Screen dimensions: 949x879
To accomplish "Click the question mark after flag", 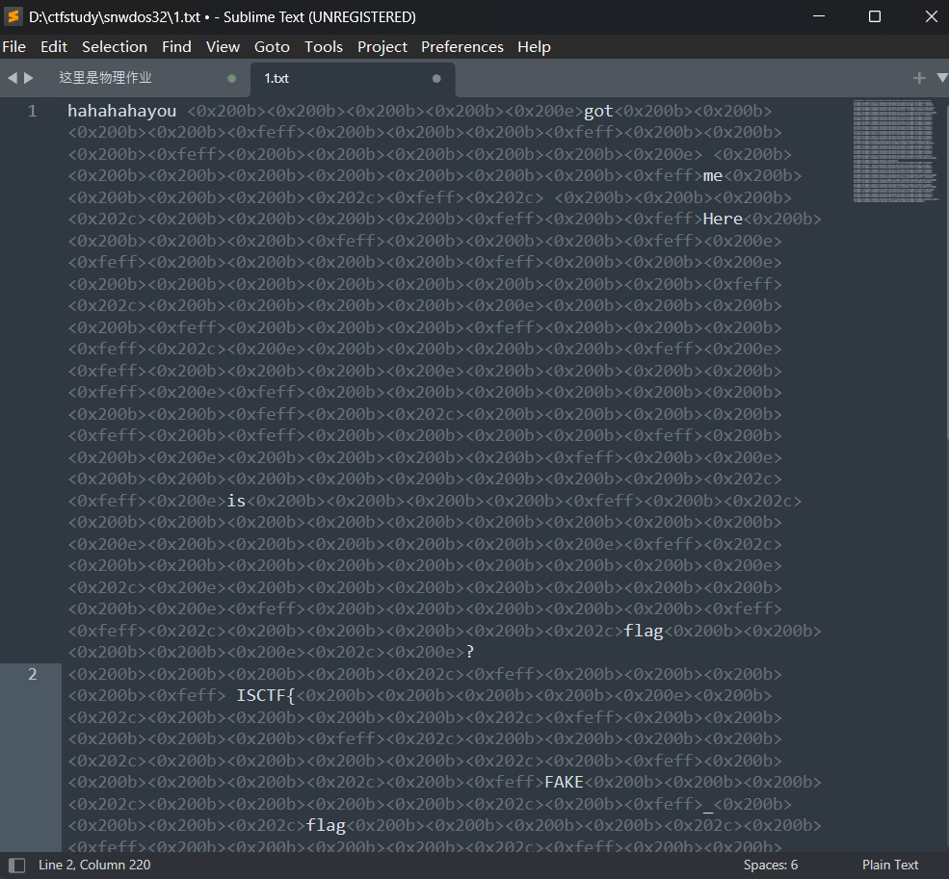I will 469,652.
